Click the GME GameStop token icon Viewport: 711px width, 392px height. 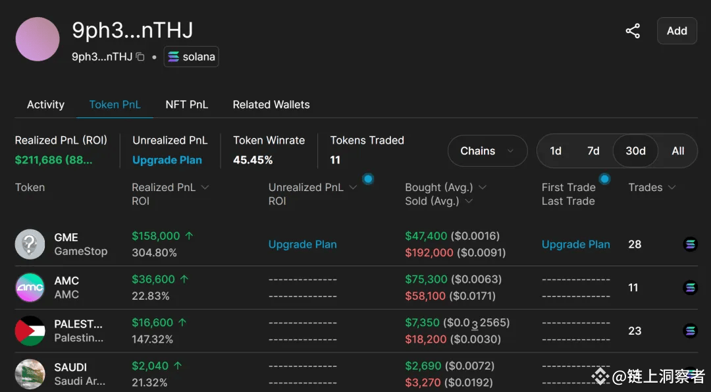30,244
